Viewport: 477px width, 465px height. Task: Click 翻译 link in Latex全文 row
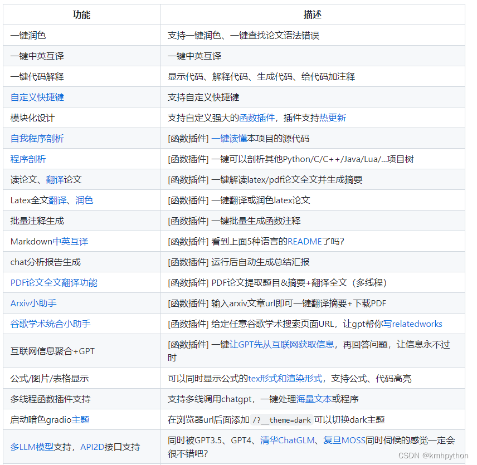point(57,200)
